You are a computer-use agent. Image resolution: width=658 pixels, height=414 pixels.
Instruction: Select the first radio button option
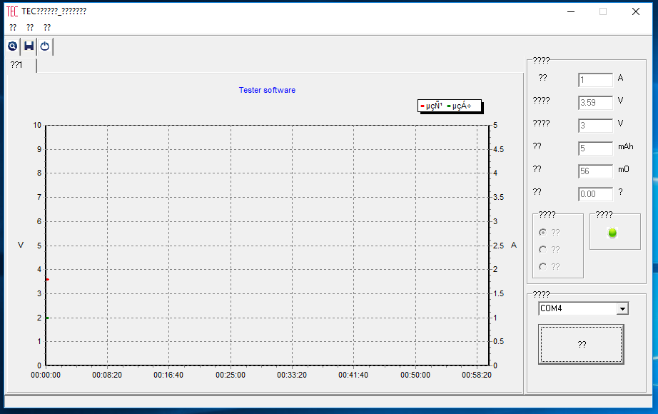[x=543, y=232]
